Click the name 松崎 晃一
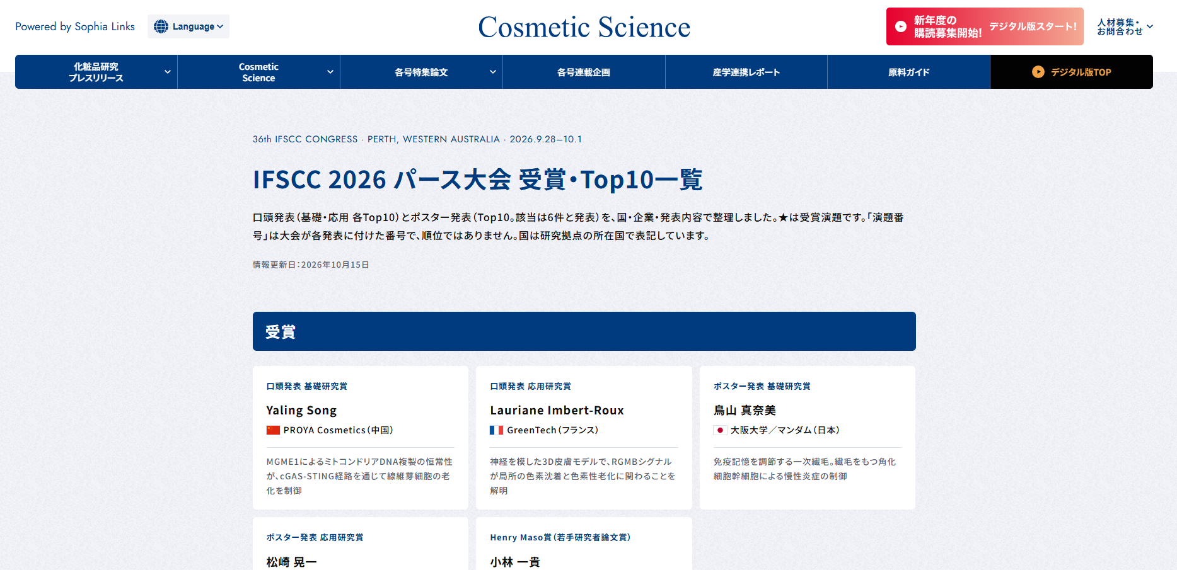The width and height of the screenshot is (1177, 570). 292,562
